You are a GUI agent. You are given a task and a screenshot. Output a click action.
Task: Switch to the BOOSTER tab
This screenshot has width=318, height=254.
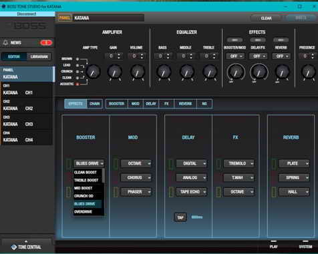point(116,104)
